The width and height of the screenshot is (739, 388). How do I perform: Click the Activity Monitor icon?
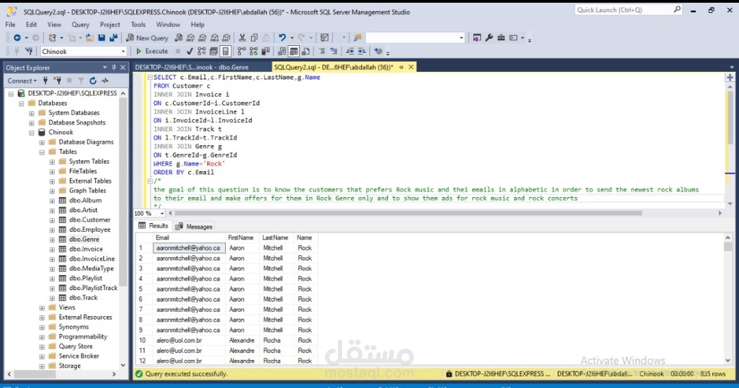pos(105,81)
